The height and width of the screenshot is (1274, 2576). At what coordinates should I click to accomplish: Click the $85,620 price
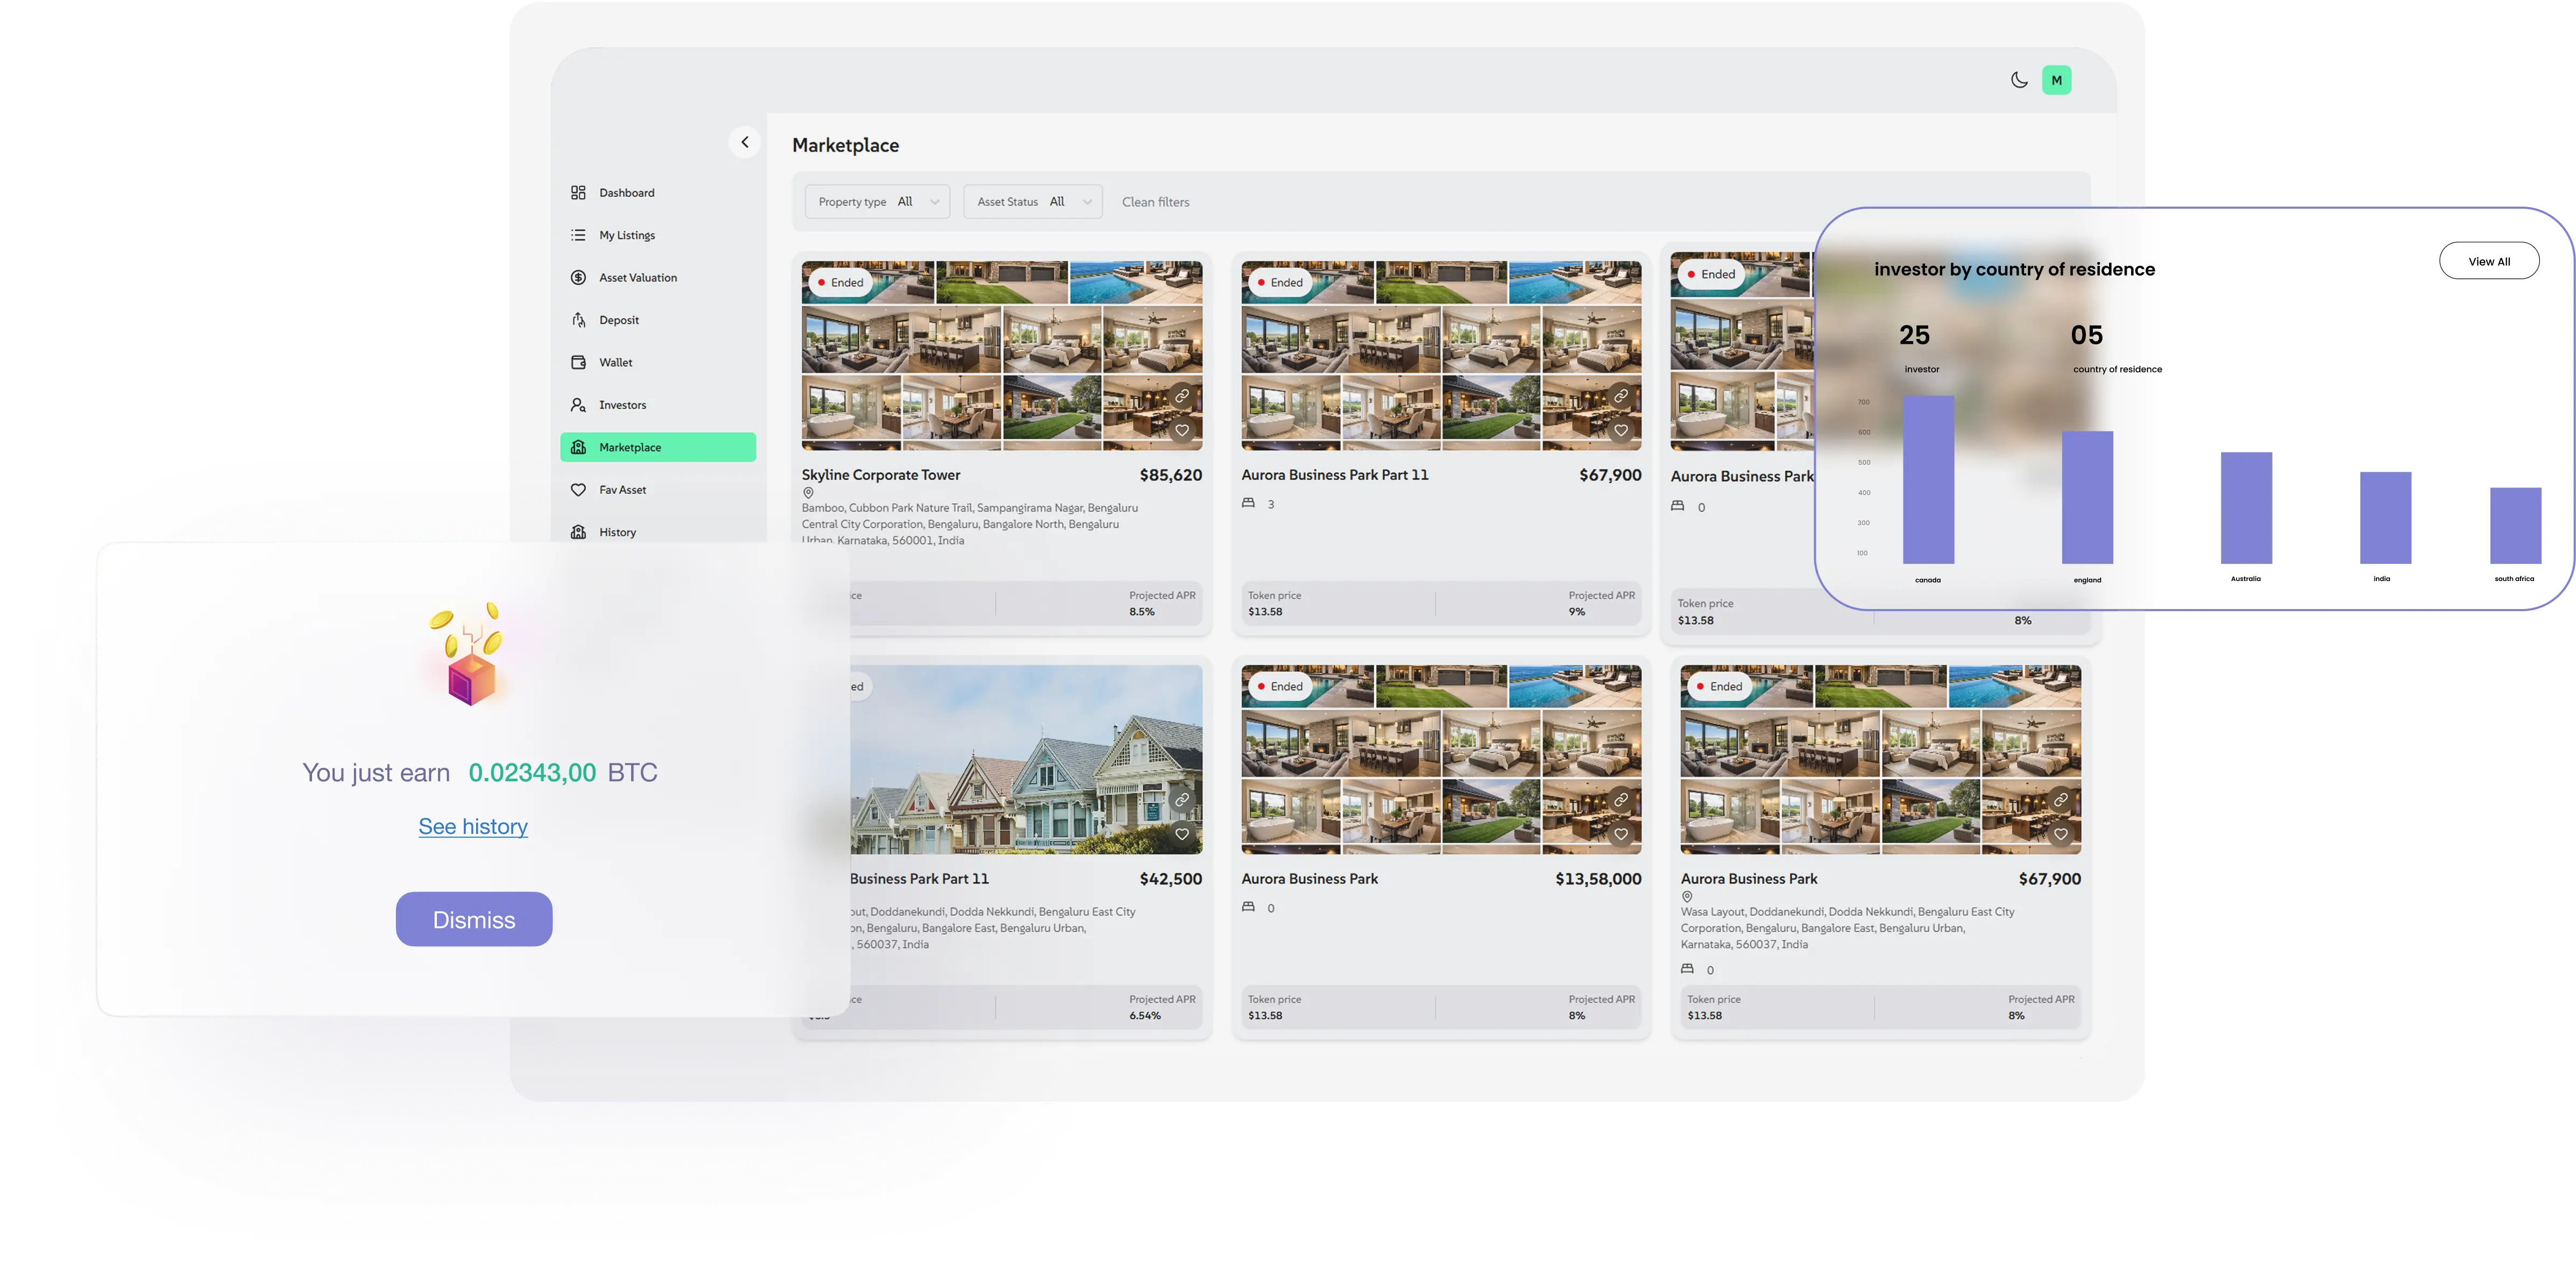tap(1171, 475)
